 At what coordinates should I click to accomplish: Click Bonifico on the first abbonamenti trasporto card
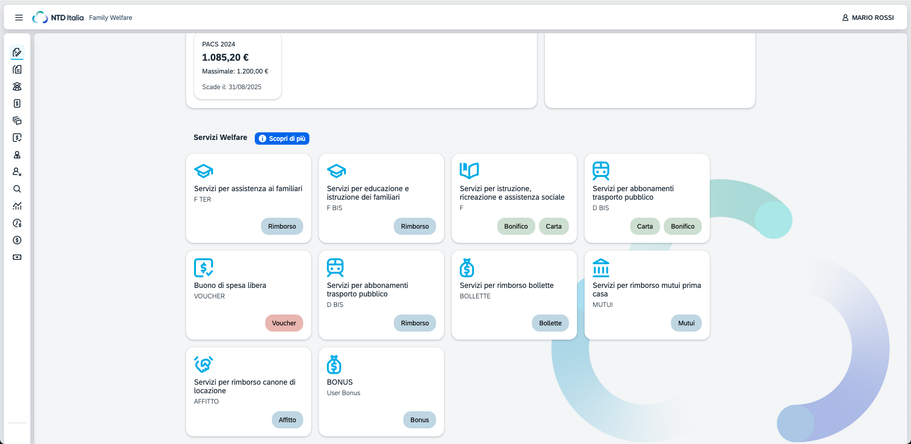(683, 226)
